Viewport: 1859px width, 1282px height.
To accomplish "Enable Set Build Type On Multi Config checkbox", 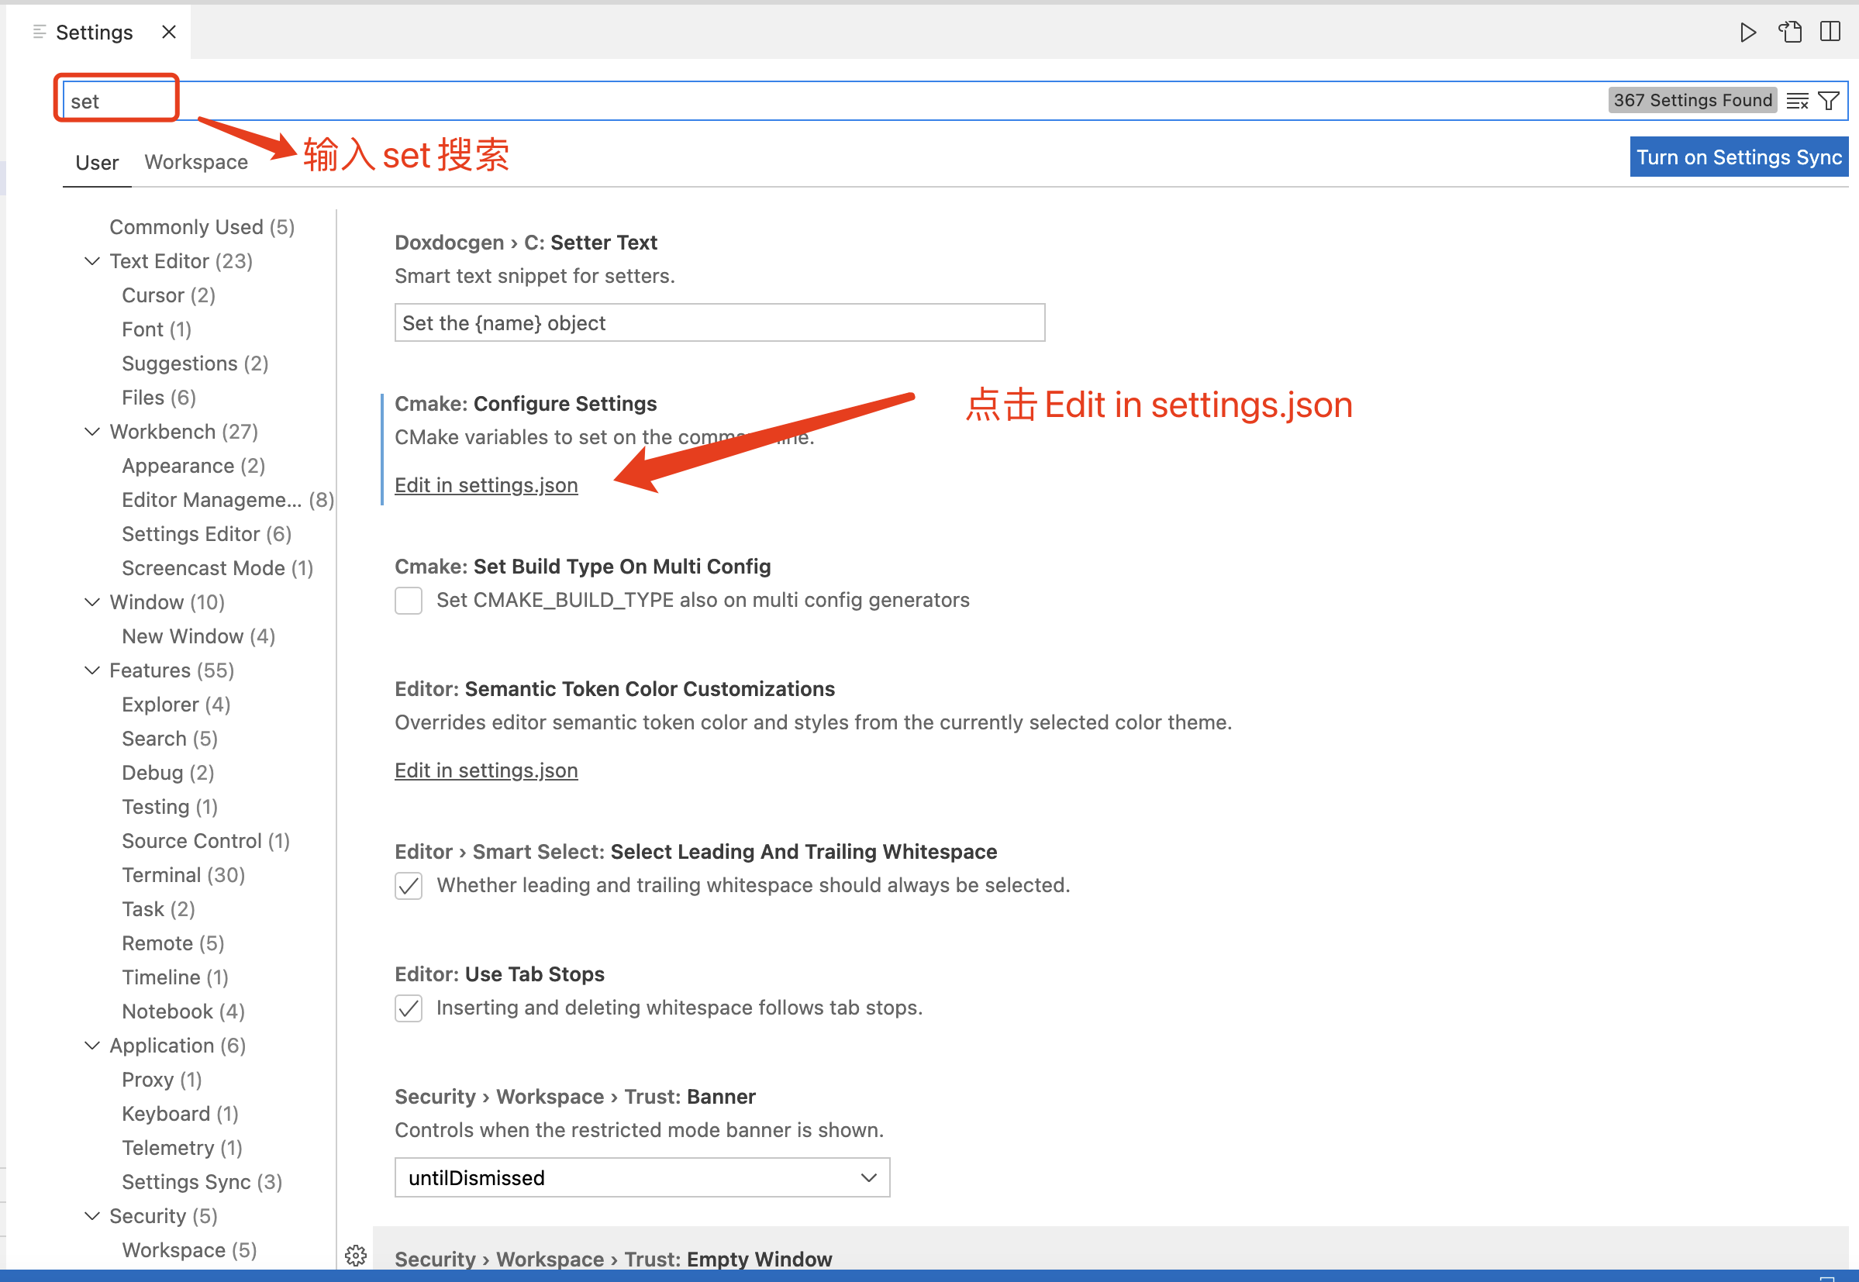I will coord(408,601).
